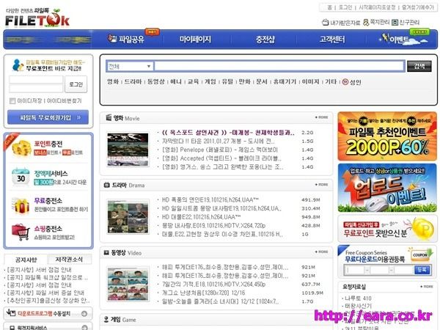Open 고객센터 menu item
The height and width of the screenshot is (330, 440).
point(332,40)
